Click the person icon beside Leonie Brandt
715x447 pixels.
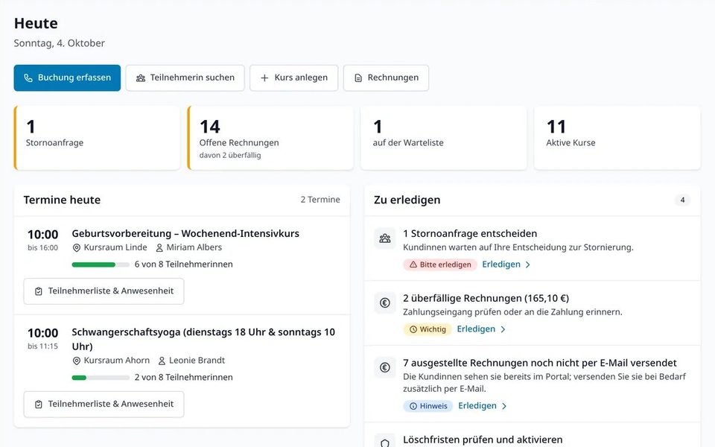[162, 361]
